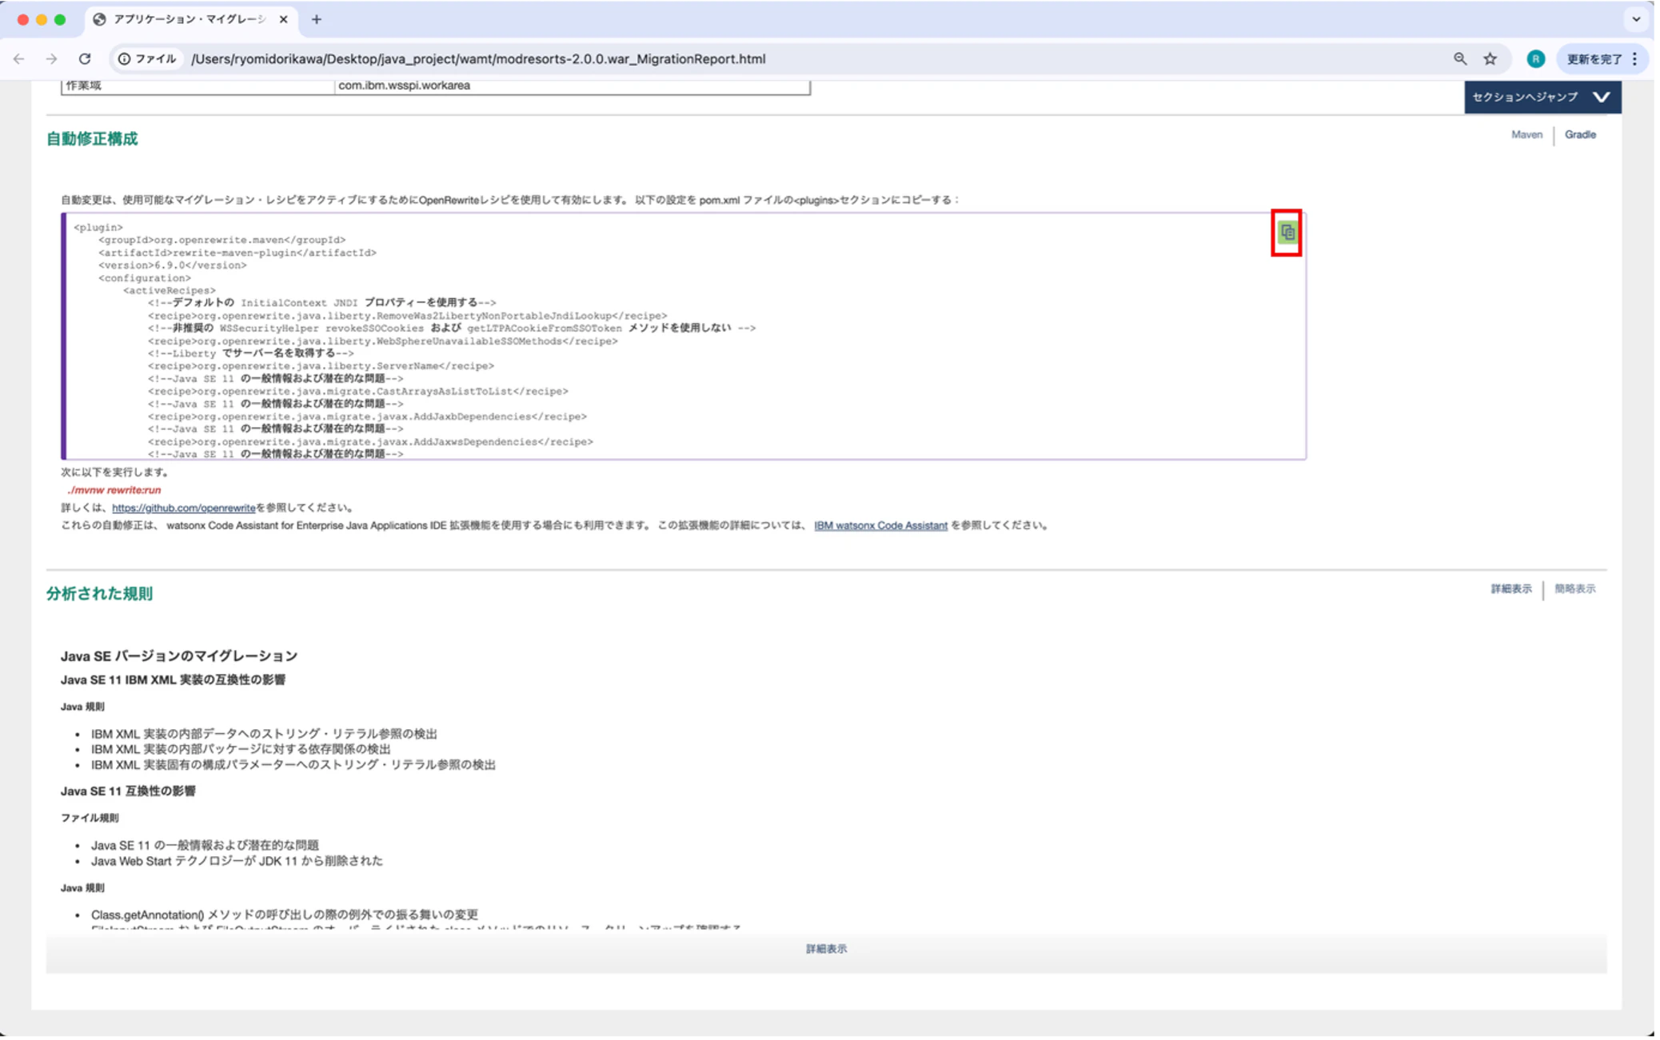Copy the plugin configuration with the copy icon
1660x1040 pixels.
point(1287,233)
